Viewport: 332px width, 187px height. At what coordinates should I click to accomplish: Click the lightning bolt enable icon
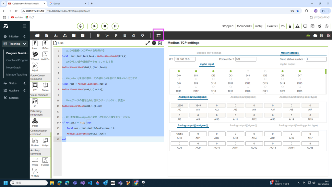tap(80, 26)
